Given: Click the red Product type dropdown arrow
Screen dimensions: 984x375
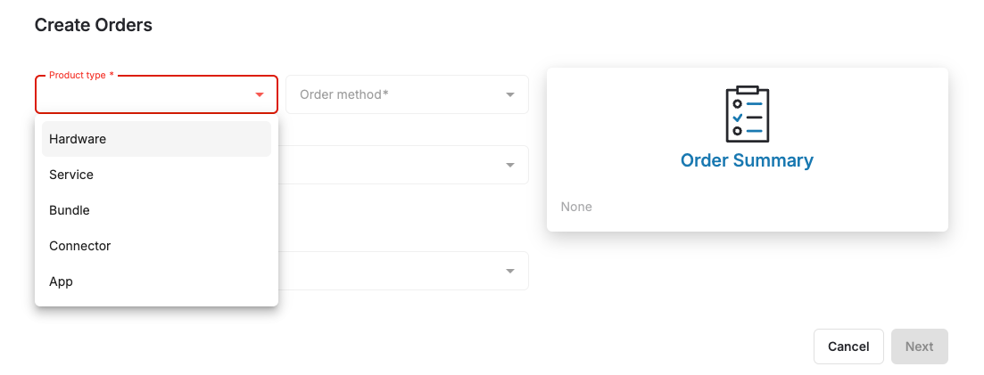Looking at the screenshot, I should coord(260,94).
